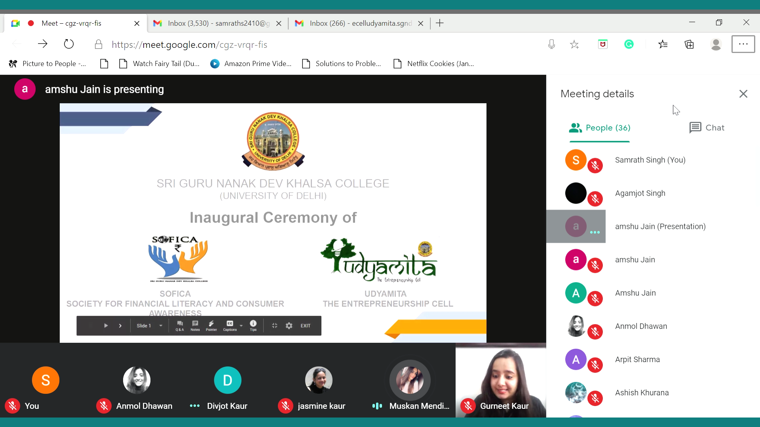Open browser settings and more menu
Screen dimensions: 760x427
743,44
